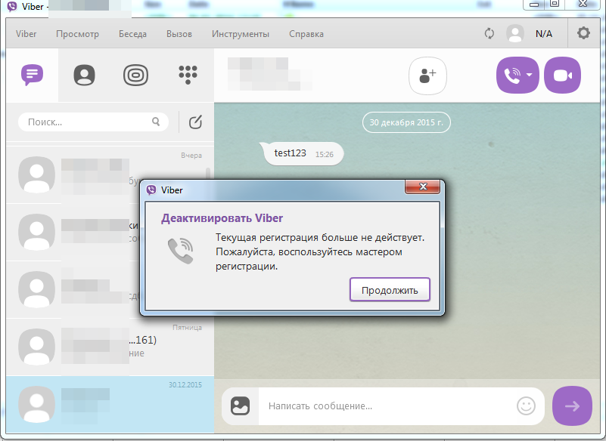Click the sync/refresh icon near profile
Screen dimensions: 606x441
pyautogui.click(x=489, y=33)
